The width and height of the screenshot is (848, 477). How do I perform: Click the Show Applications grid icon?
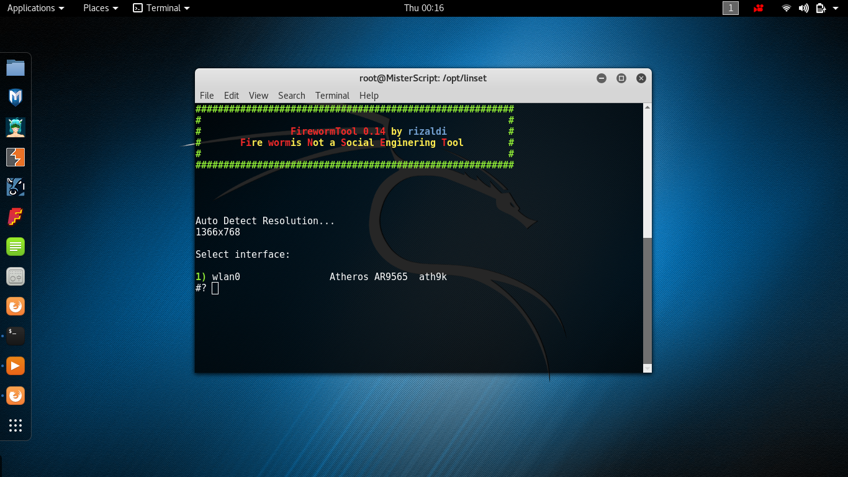pos(15,425)
